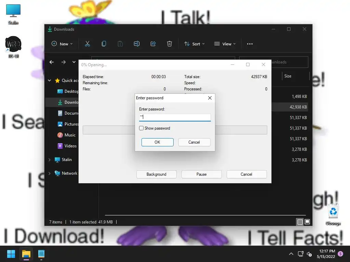
Task: Go forward with the right arrow
Action: point(64,62)
